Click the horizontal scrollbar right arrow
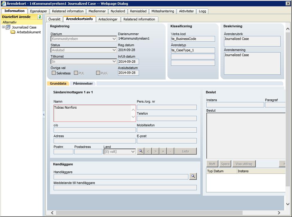This screenshot has height=217, width=292. pyautogui.click(x=279, y=213)
